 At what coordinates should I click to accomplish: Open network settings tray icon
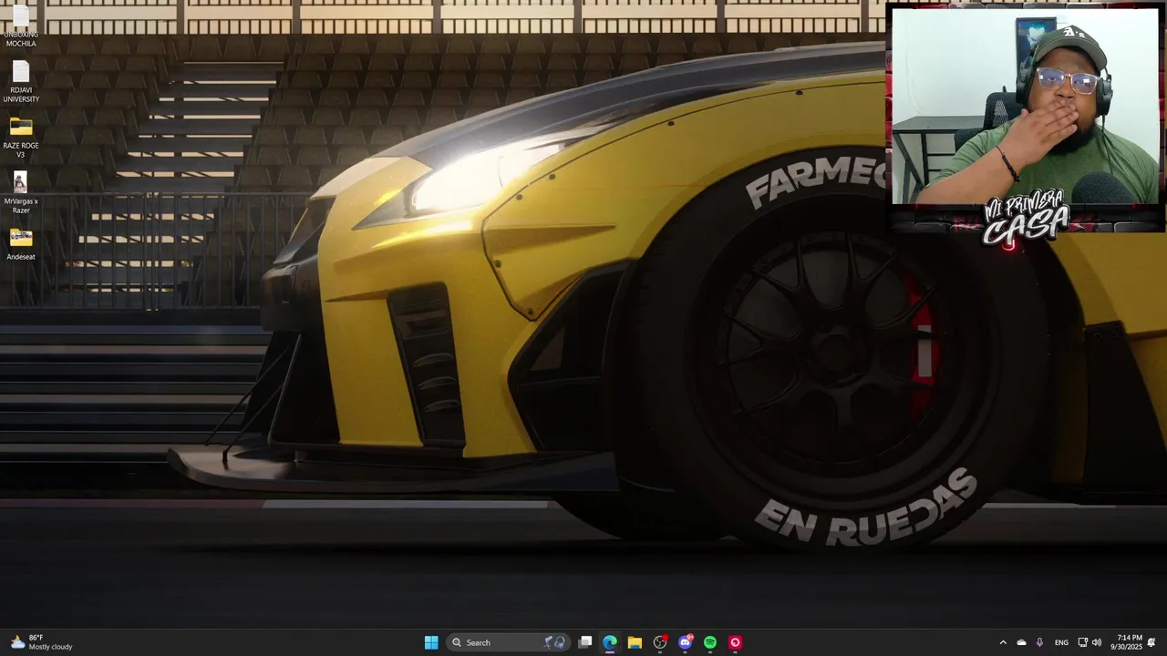tap(1082, 642)
